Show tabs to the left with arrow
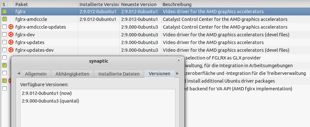310x127 pixels. coord(19,74)
